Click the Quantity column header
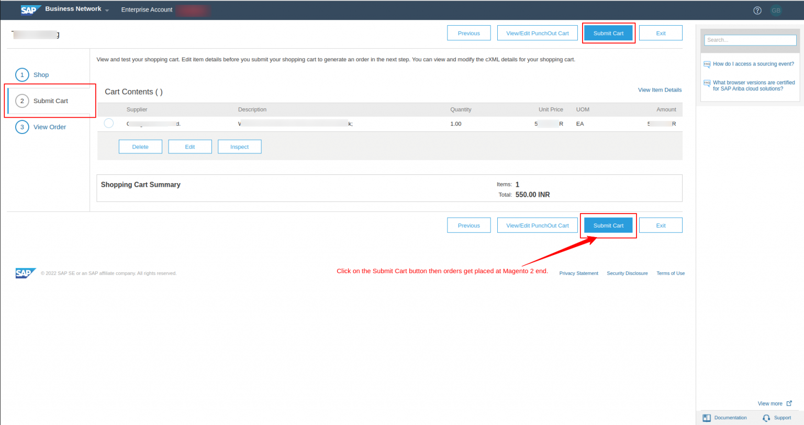This screenshot has width=804, height=425. click(461, 109)
